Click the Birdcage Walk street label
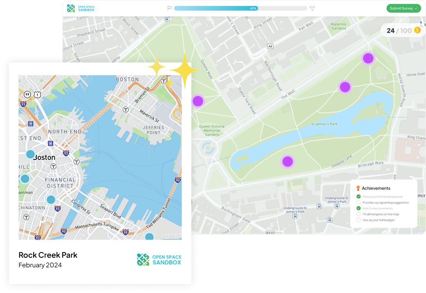Screen dimensions: 426x293 (x=371, y=164)
